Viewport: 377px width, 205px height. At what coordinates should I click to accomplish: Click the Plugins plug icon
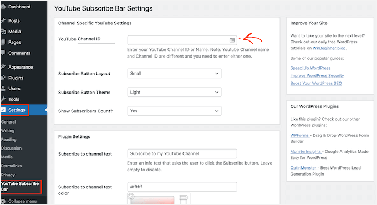click(x=3, y=78)
